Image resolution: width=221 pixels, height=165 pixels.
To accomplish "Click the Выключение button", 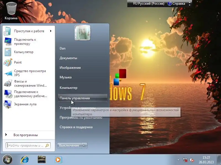I will [69, 145].
